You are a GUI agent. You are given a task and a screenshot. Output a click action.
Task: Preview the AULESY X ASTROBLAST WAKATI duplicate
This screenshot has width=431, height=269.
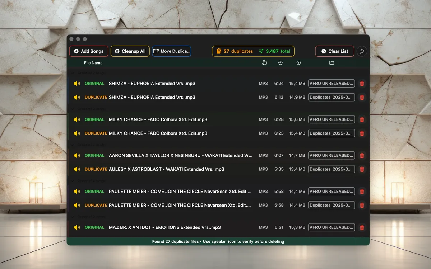click(77, 169)
